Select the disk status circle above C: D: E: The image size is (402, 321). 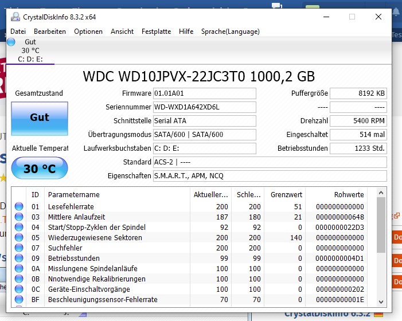click(11, 42)
